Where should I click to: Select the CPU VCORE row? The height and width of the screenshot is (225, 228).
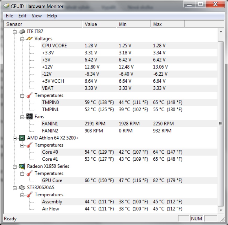click(129, 46)
